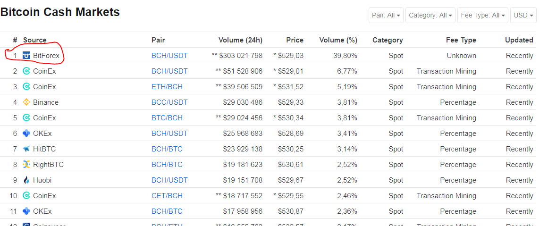
Task: Select the Unknown fee type cell
Action: [461, 56]
